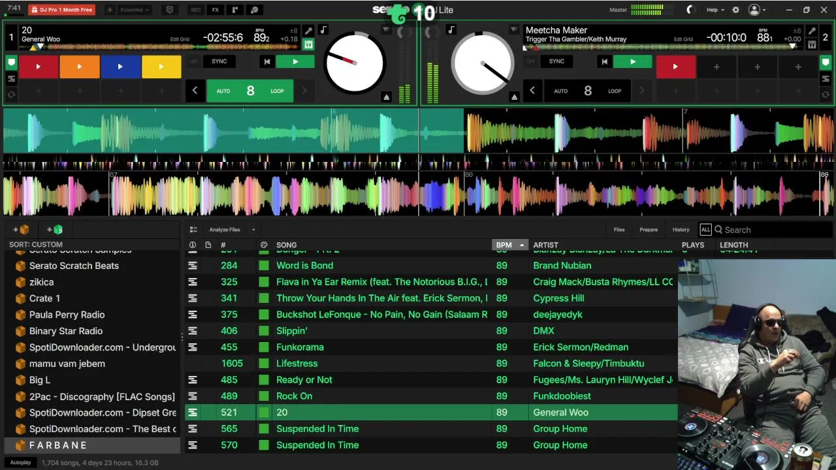This screenshot has height=470, width=836.
Task: Click the DJ Pro 1 Month Free button
Action: point(62,10)
